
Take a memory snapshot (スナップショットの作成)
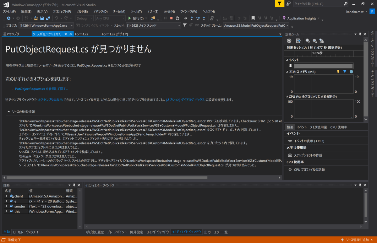[x=308, y=155]
